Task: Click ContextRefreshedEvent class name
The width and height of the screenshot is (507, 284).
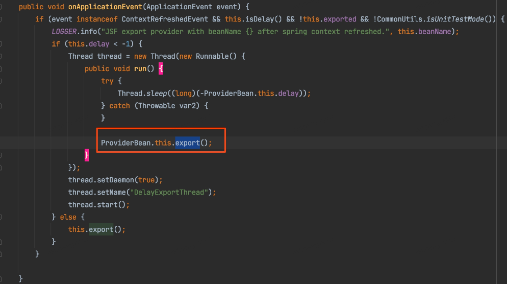Action: pyautogui.click(x=165, y=19)
